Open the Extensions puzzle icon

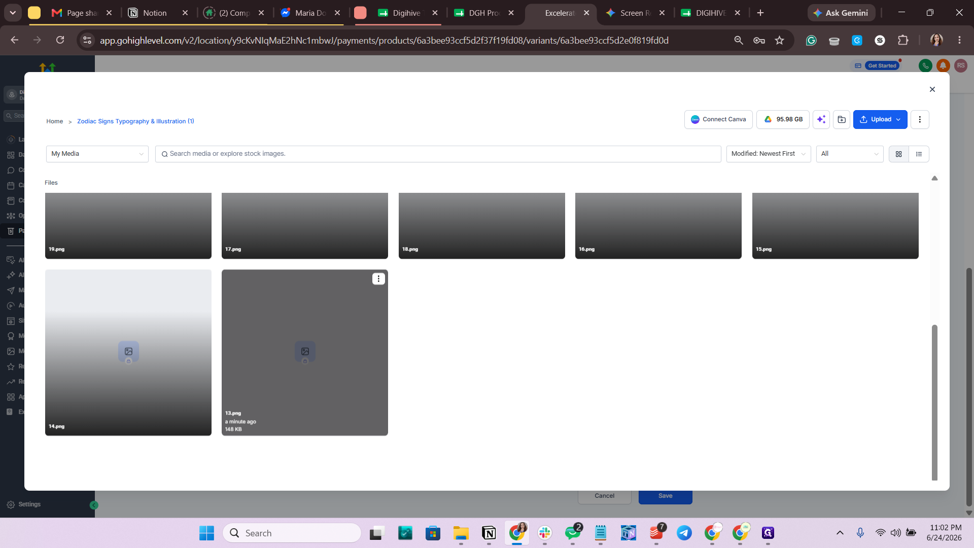point(903,40)
